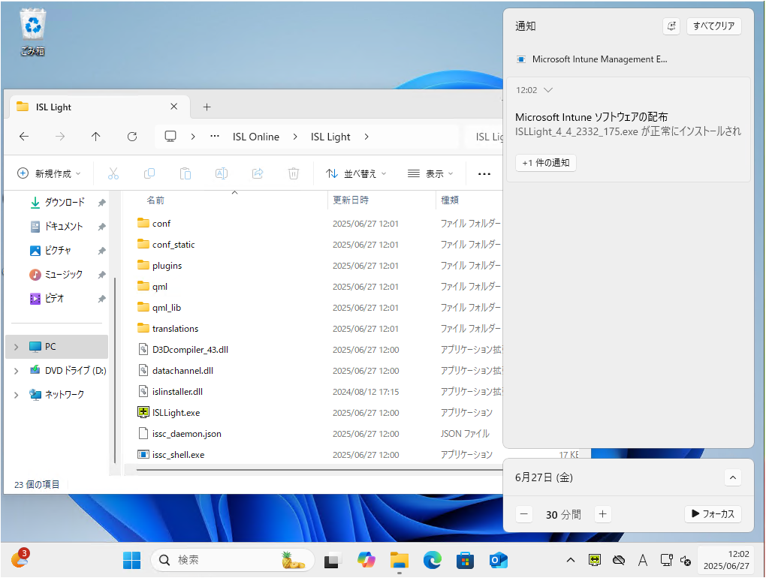The height and width of the screenshot is (578, 766).
Task: Click the Delete trash icon in toolbar
Action: [x=293, y=173]
